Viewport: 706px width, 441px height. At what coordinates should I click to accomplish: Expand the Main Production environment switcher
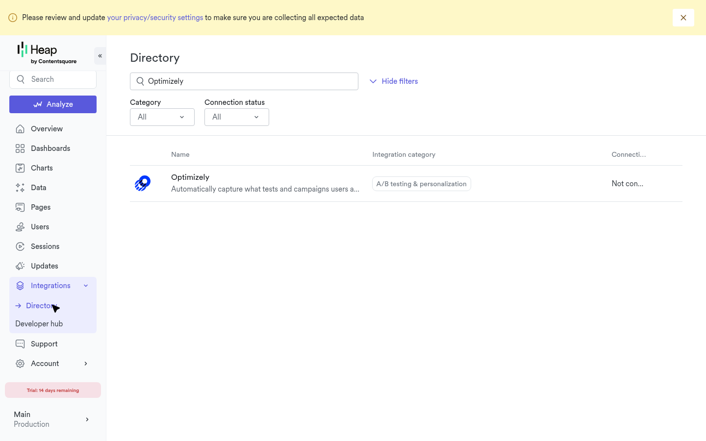[87, 419]
